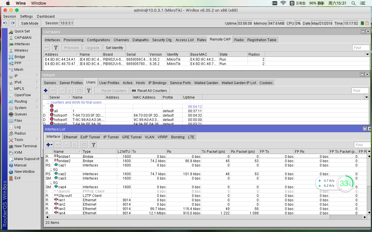Switch to CAPsMAN Registration Table tab
This screenshot has width=372, height=232.
262,40
